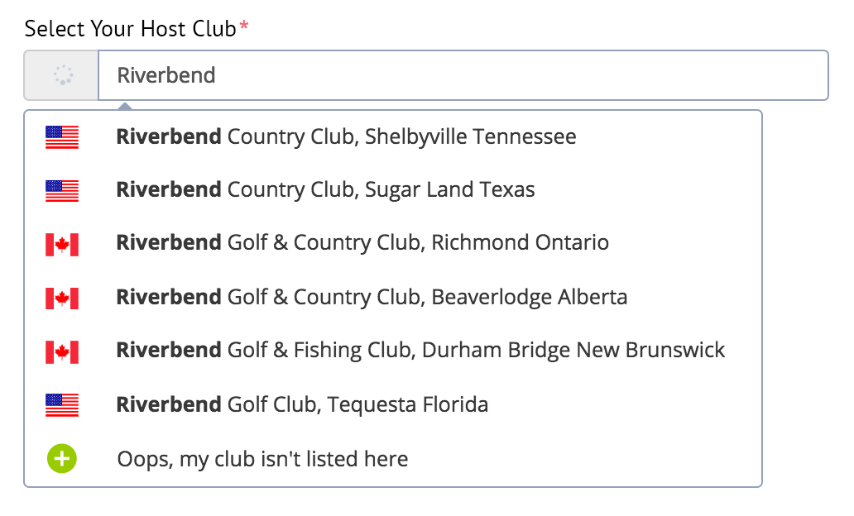Click the Canada flag beside Richmond Ontario

[x=62, y=245]
